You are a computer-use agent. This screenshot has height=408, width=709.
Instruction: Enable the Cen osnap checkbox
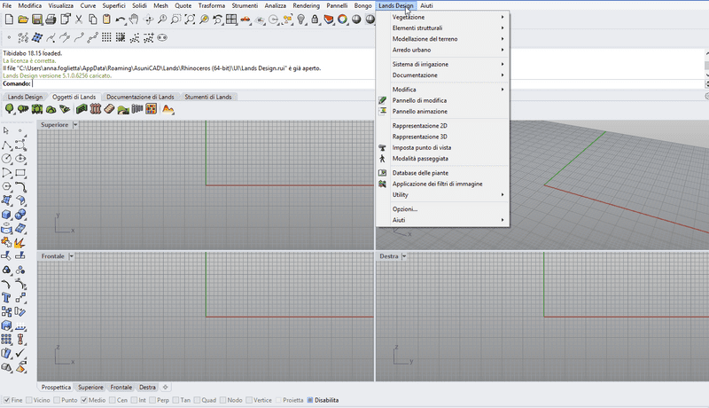113,400
